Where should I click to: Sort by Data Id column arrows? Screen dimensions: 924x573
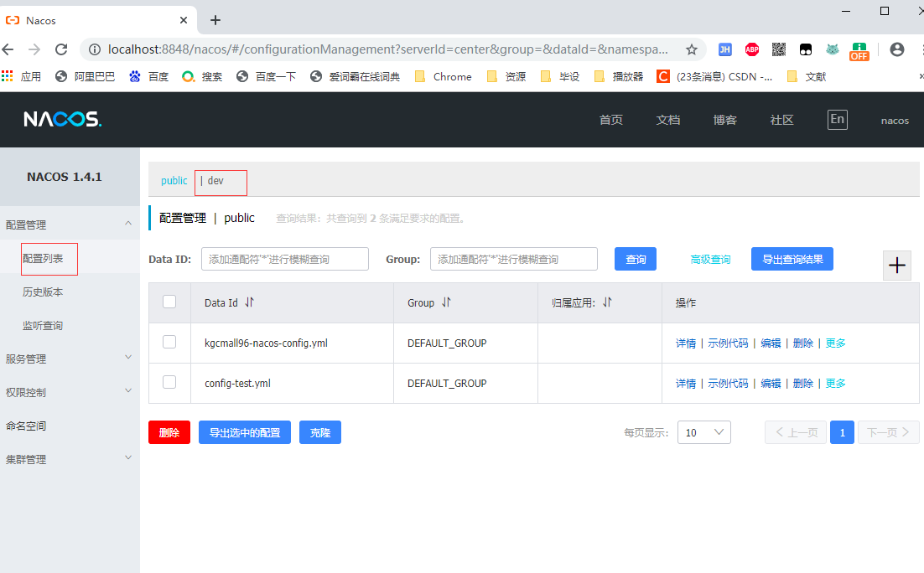tap(250, 302)
